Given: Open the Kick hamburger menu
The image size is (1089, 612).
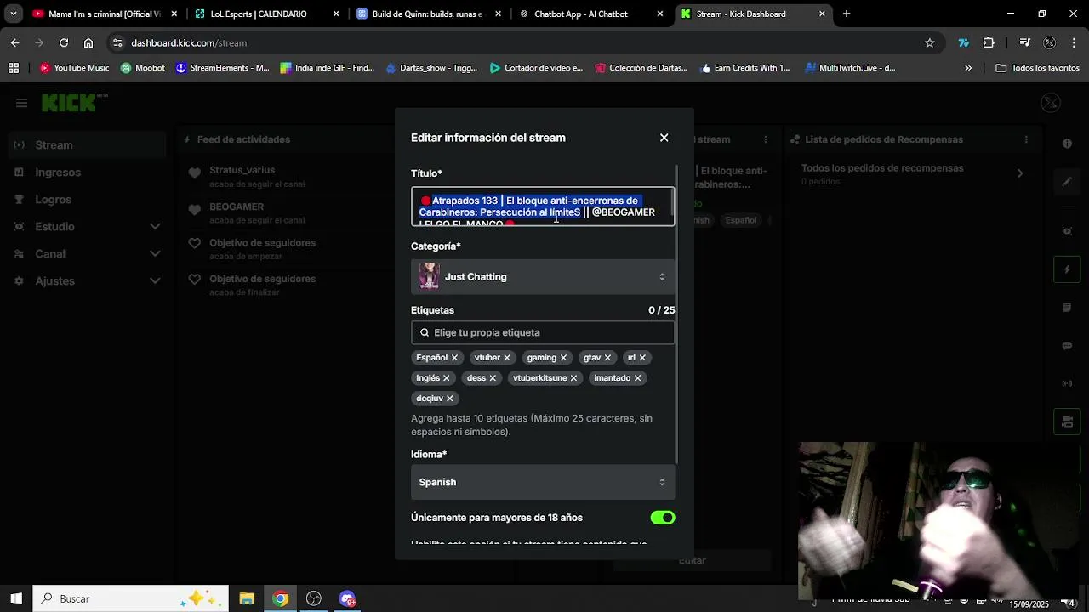Looking at the screenshot, I should pyautogui.click(x=21, y=103).
